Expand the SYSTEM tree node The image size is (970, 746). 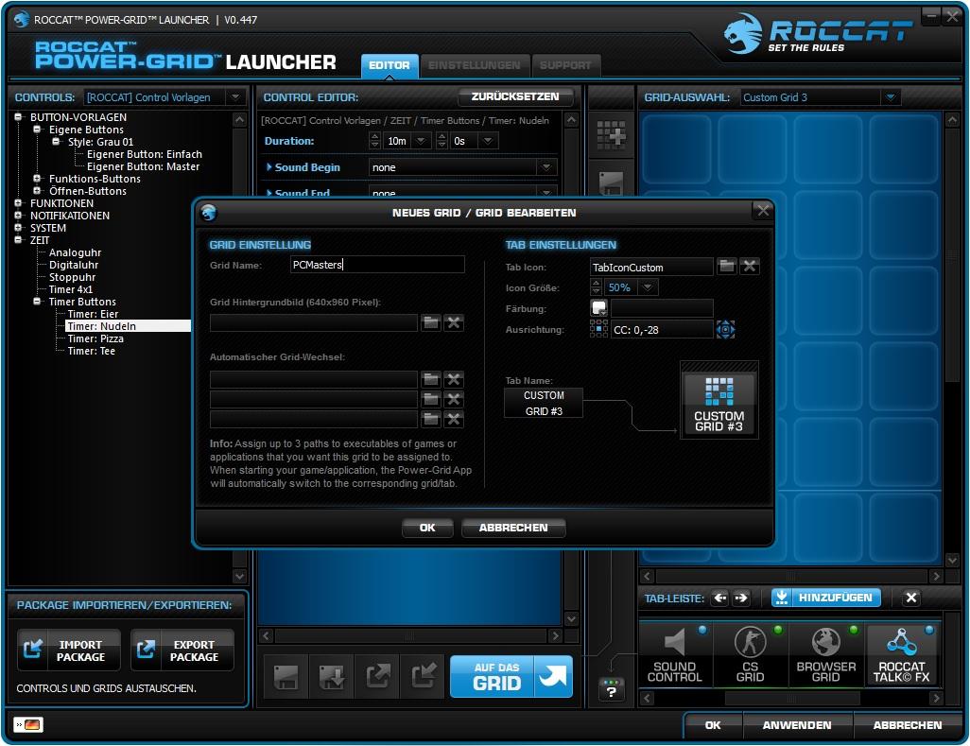click(18, 228)
